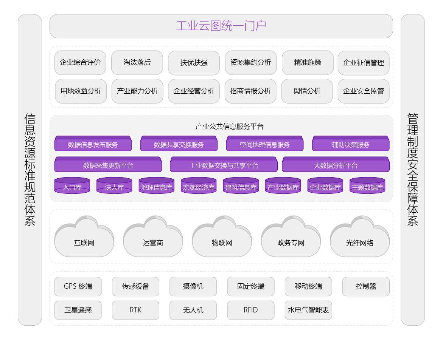This screenshot has height=340, width=443.
Task: Click the 建筑信息库 database cylinder
Action: point(241,185)
